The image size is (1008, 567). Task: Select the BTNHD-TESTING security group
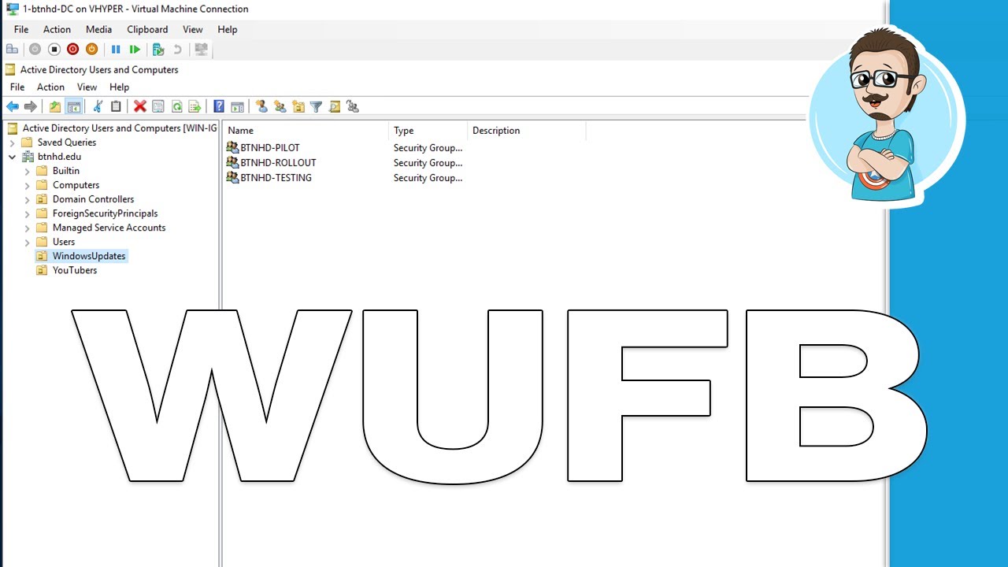click(x=269, y=177)
